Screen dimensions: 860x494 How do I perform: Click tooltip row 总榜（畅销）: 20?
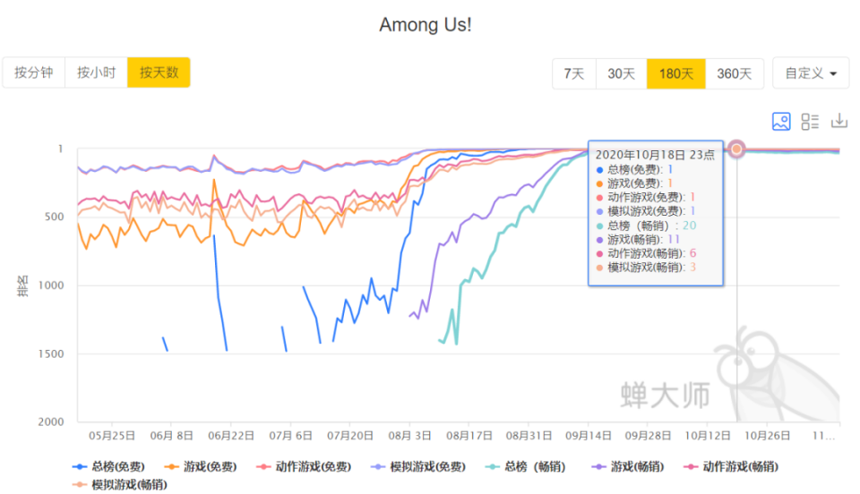pyautogui.click(x=646, y=226)
